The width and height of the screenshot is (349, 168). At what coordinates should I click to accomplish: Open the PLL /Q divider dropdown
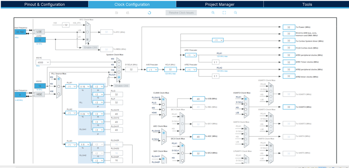98,94
